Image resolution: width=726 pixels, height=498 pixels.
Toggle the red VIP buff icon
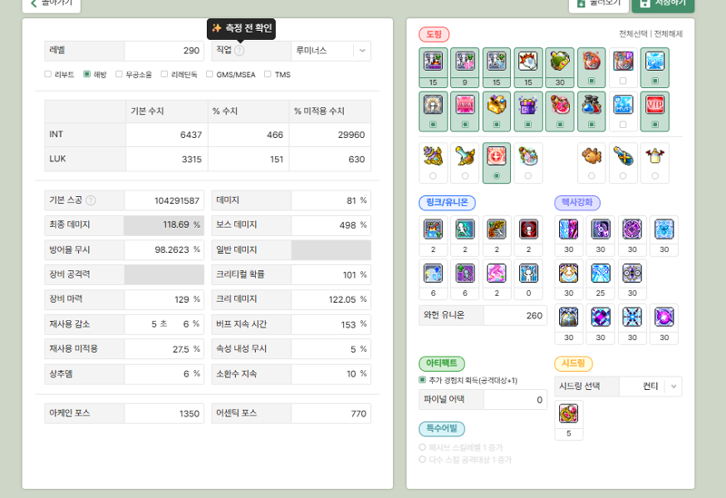[x=654, y=111]
